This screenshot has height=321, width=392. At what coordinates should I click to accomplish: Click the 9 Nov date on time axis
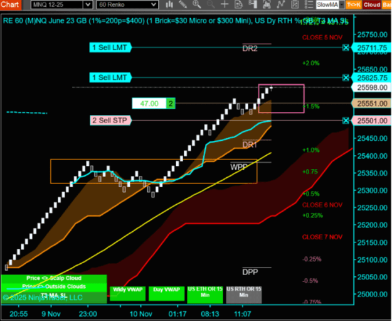[x=51, y=314]
